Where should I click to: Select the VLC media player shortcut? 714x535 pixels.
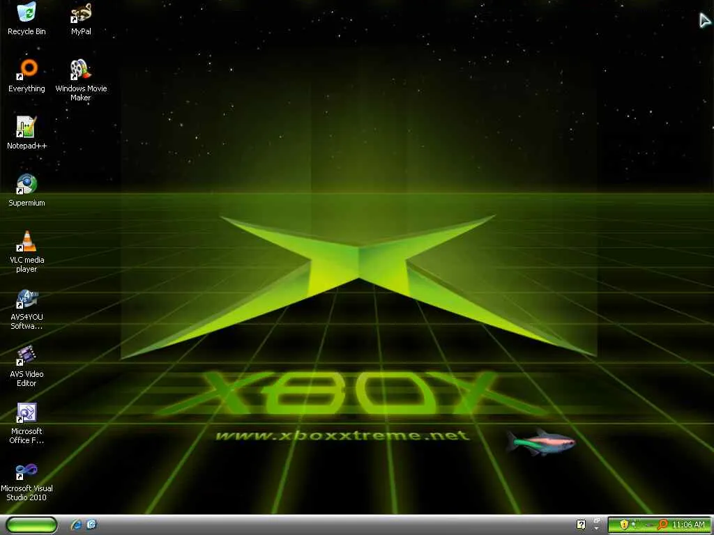[27, 252]
